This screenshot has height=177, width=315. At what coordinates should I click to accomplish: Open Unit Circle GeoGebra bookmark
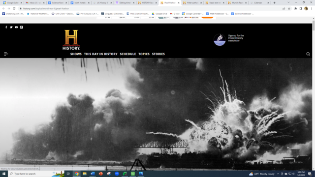[x=63, y=14]
